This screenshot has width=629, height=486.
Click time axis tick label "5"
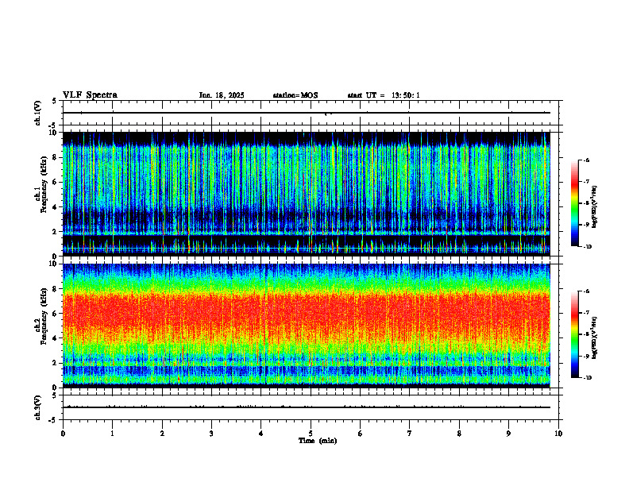(311, 434)
